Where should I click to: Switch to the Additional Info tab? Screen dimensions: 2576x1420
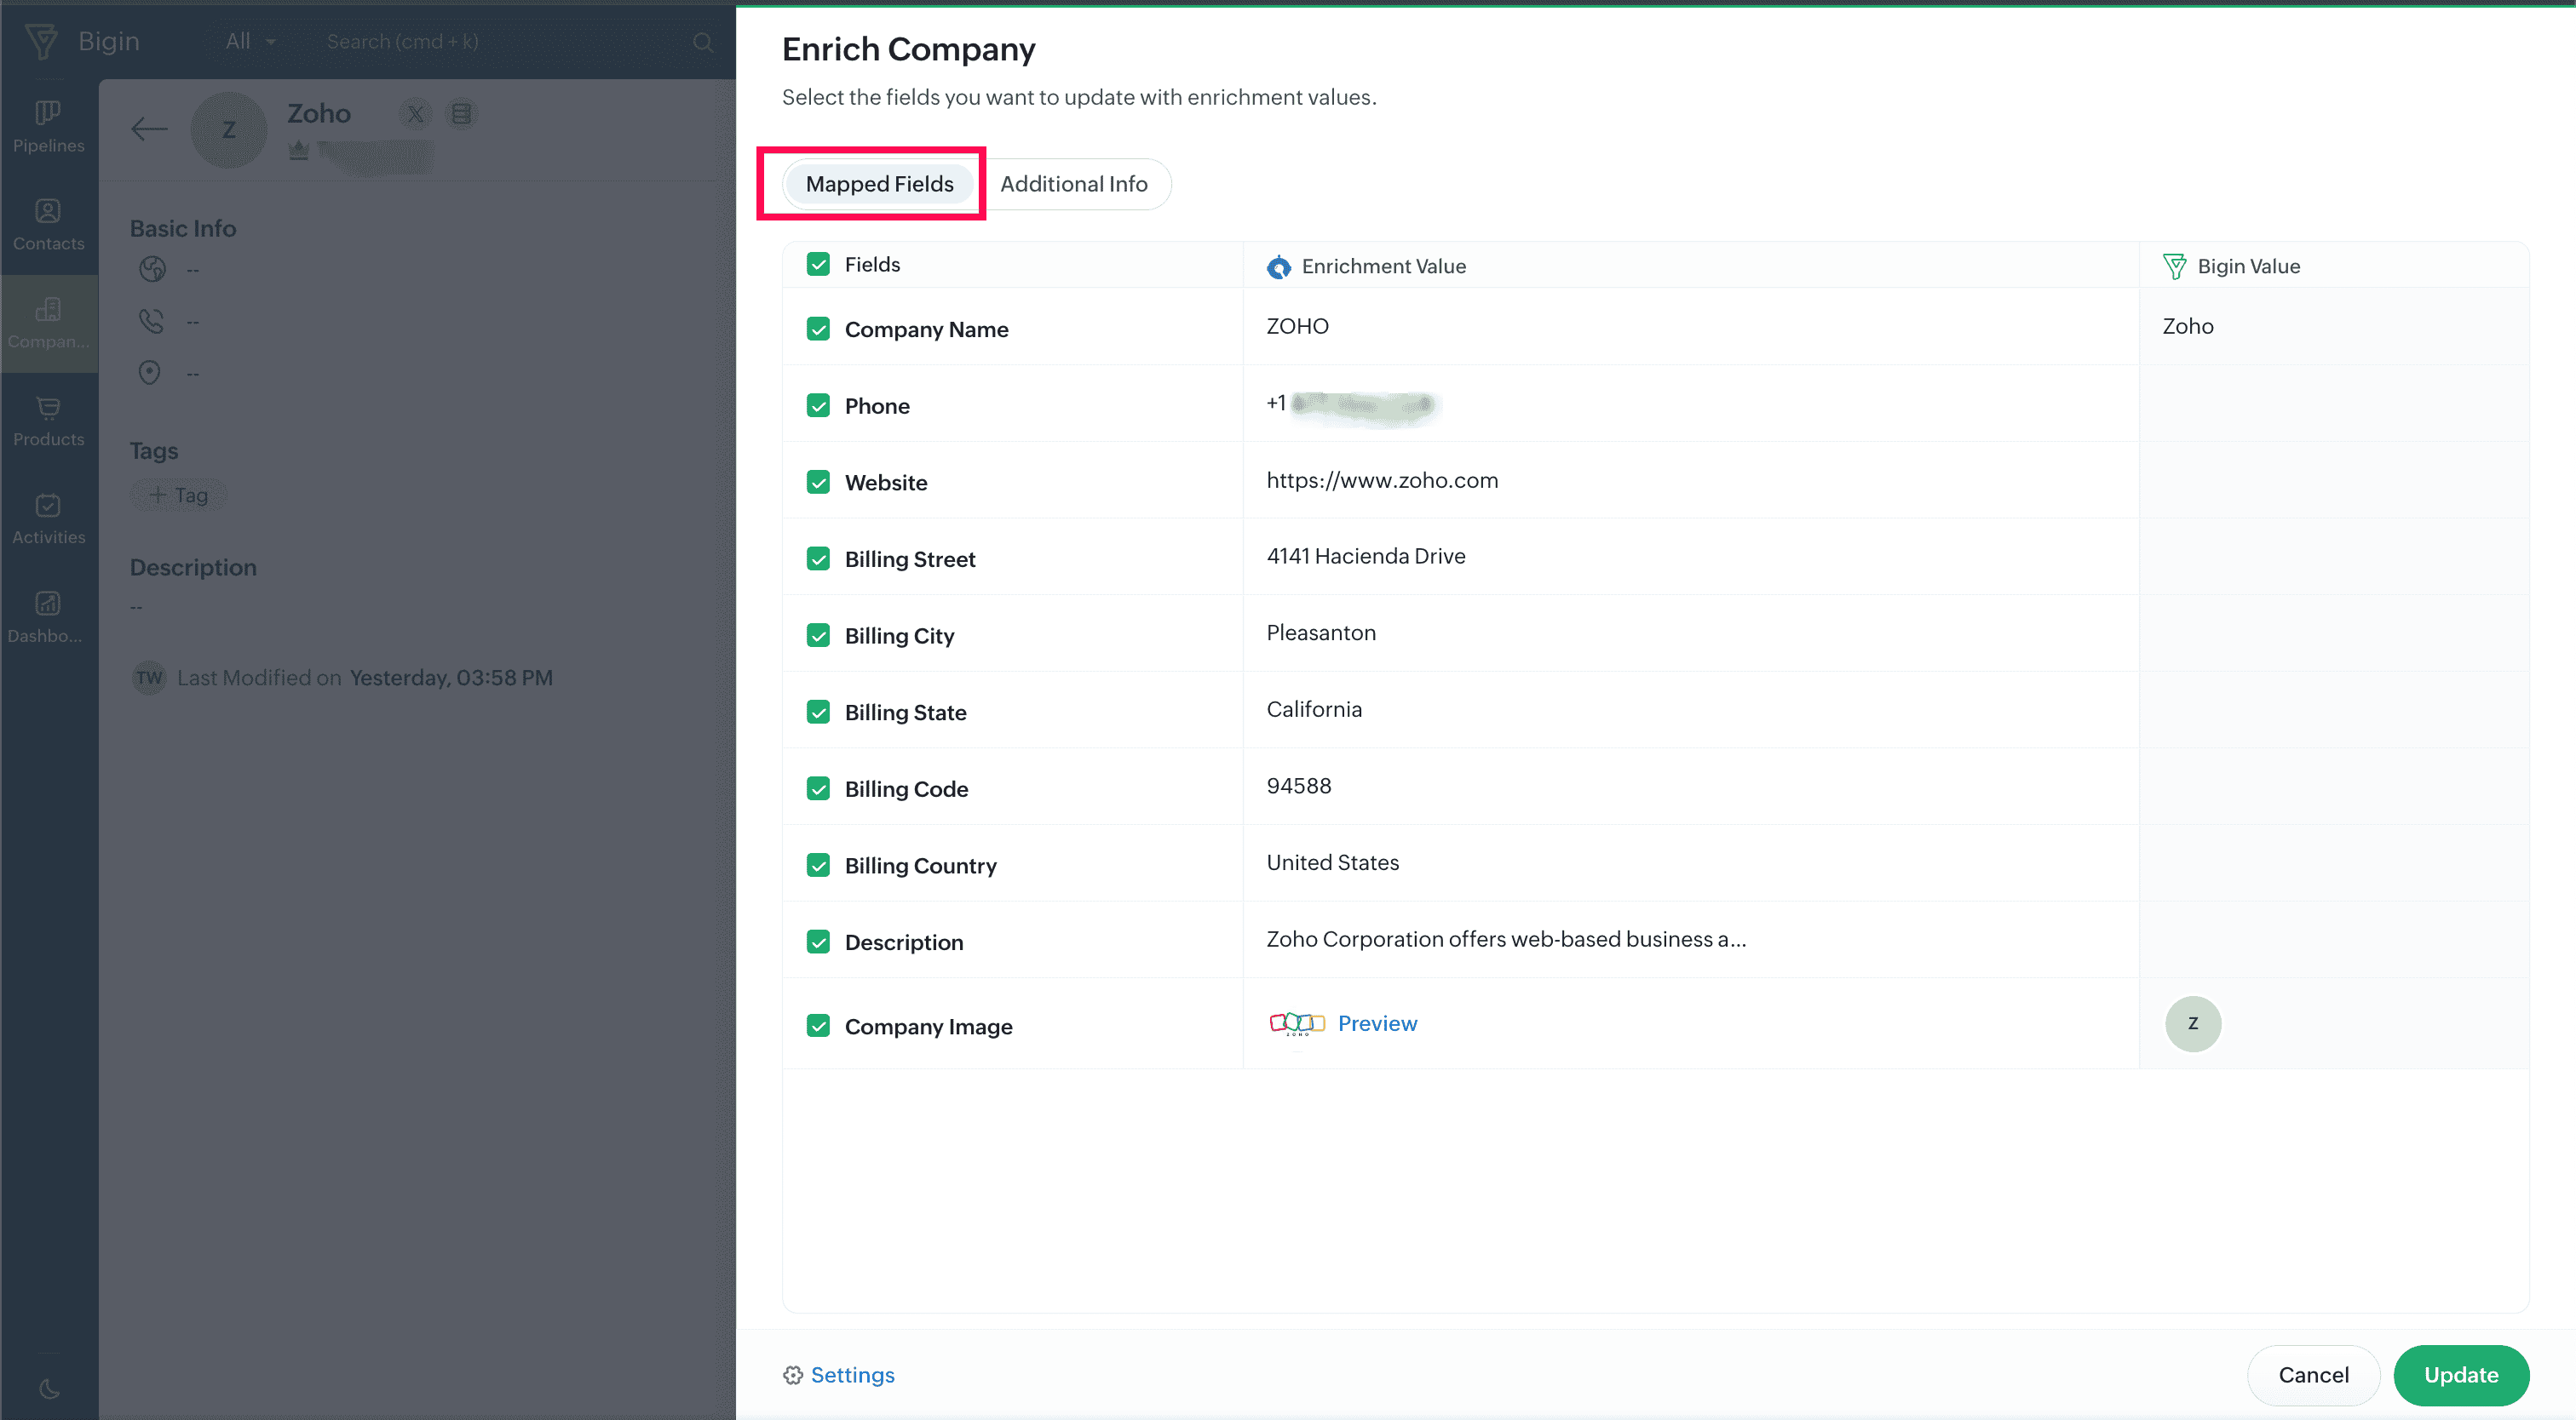coord(1073,184)
